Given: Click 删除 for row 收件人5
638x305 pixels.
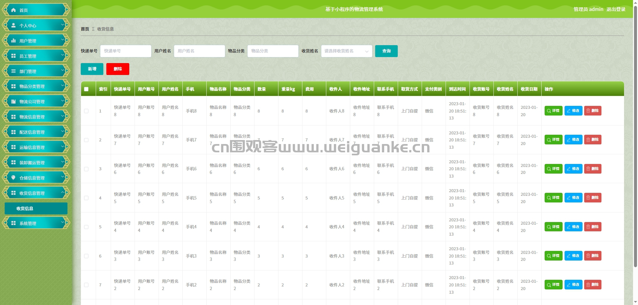Looking at the screenshot, I should coord(593,197).
